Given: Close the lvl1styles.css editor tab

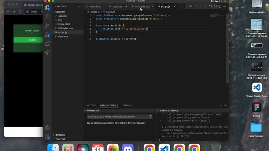Looking at the screenshot, I should [152, 7].
